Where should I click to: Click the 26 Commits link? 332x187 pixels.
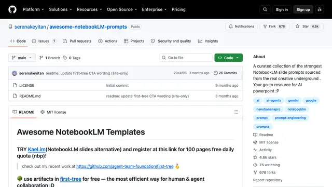pyautogui.click(x=225, y=73)
